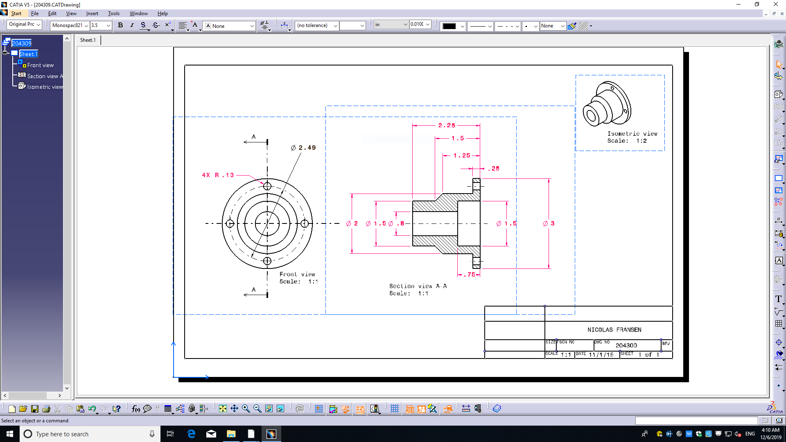Viewport: 786px width, 442px height.
Task: Switch to the Sheet.1 tab
Action: tap(88, 40)
